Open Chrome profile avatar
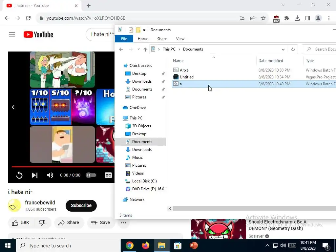 click(318, 18)
